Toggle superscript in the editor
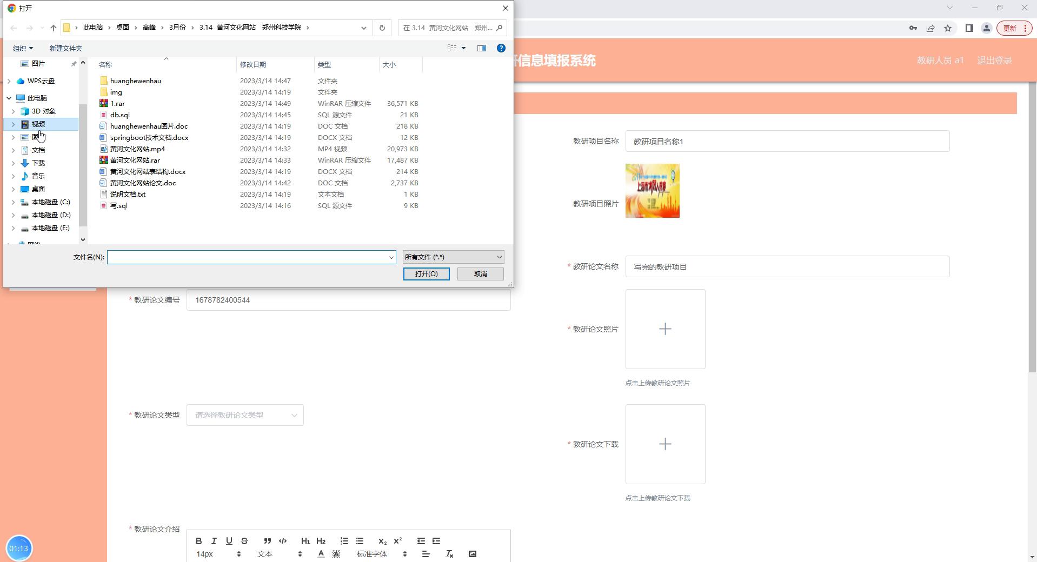The image size is (1037, 562). [397, 541]
